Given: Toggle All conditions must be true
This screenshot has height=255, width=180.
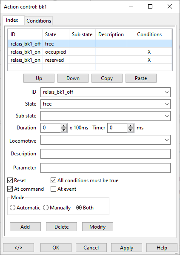Looking at the screenshot, I should [53, 181].
